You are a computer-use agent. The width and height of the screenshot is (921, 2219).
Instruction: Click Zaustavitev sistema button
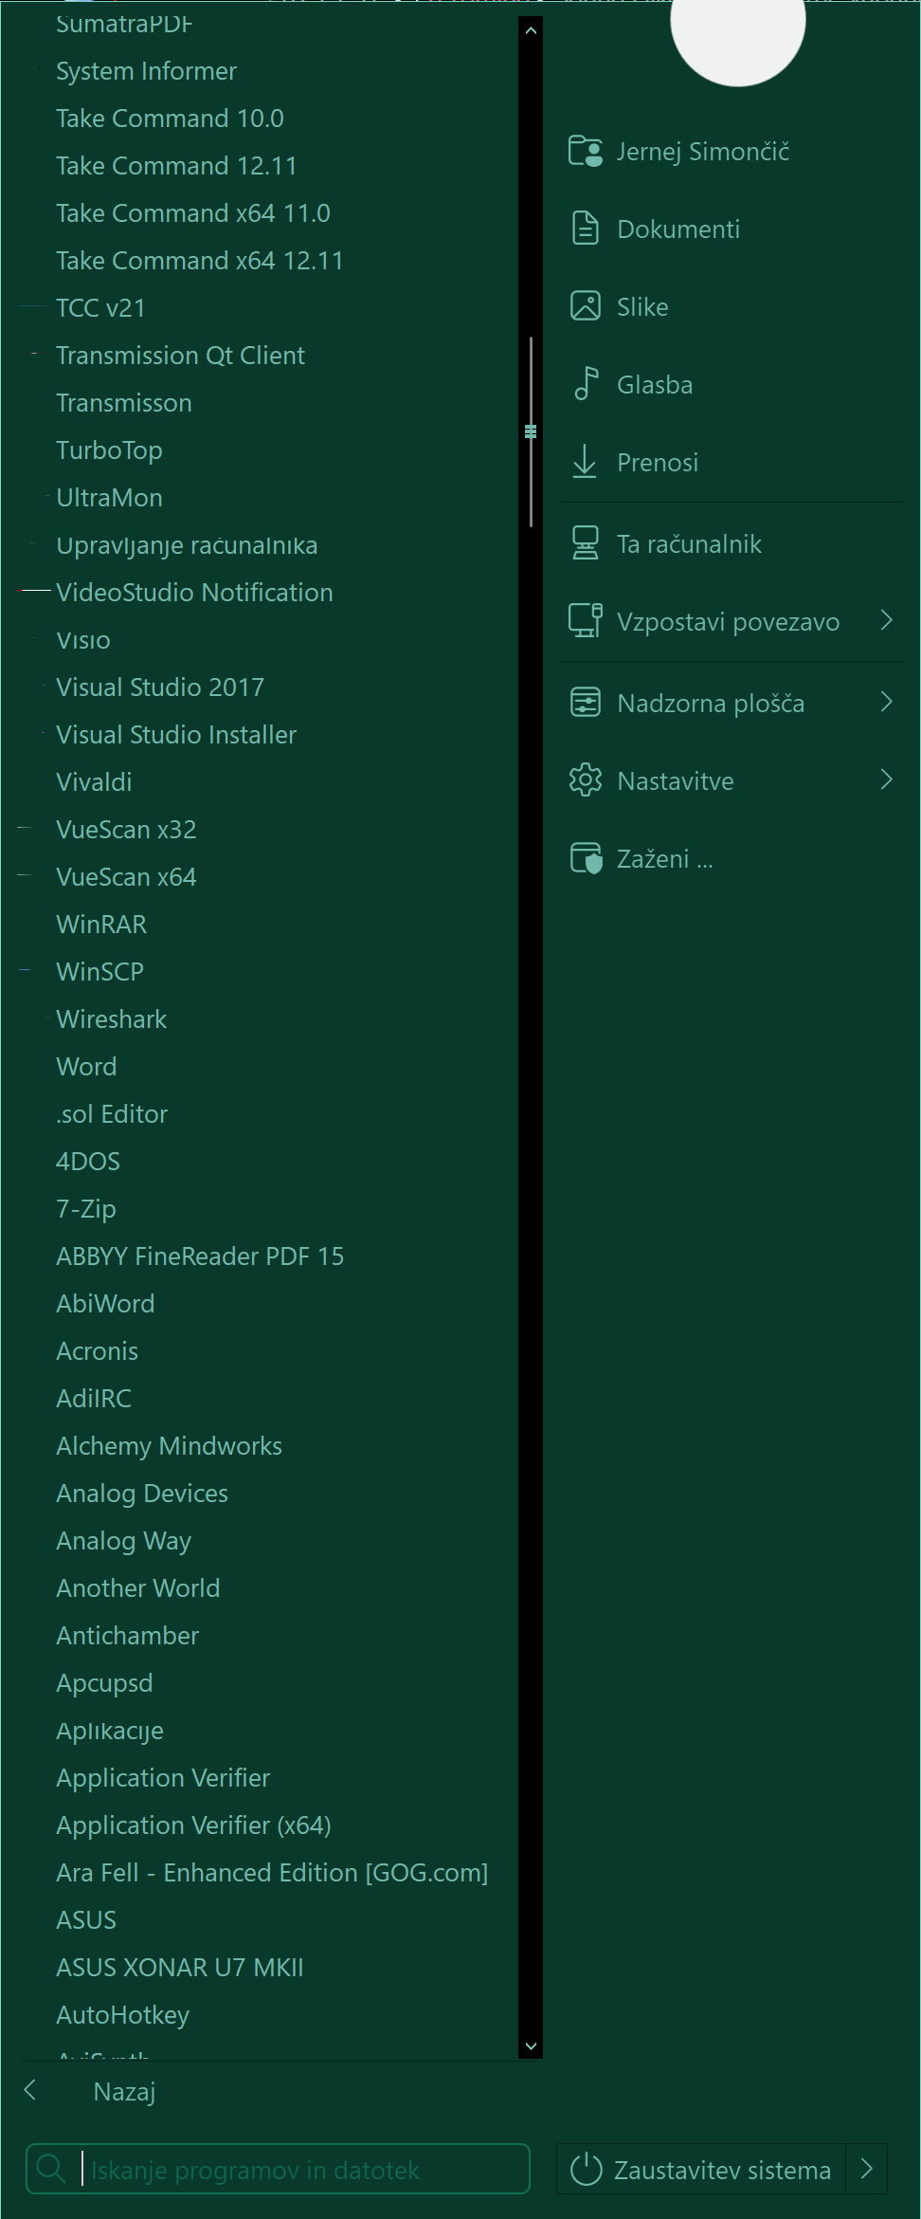(x=701, y=2169)
